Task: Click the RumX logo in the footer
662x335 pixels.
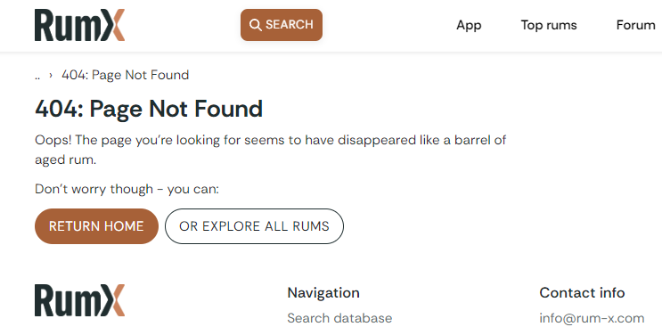Action: click(80, 300)
